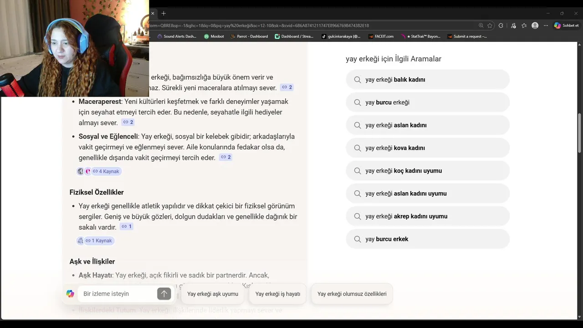This screenshot has width=583, height=328.
Task: Open citation 2 after maceralara atılmayı sever
Action: point(287,87)
